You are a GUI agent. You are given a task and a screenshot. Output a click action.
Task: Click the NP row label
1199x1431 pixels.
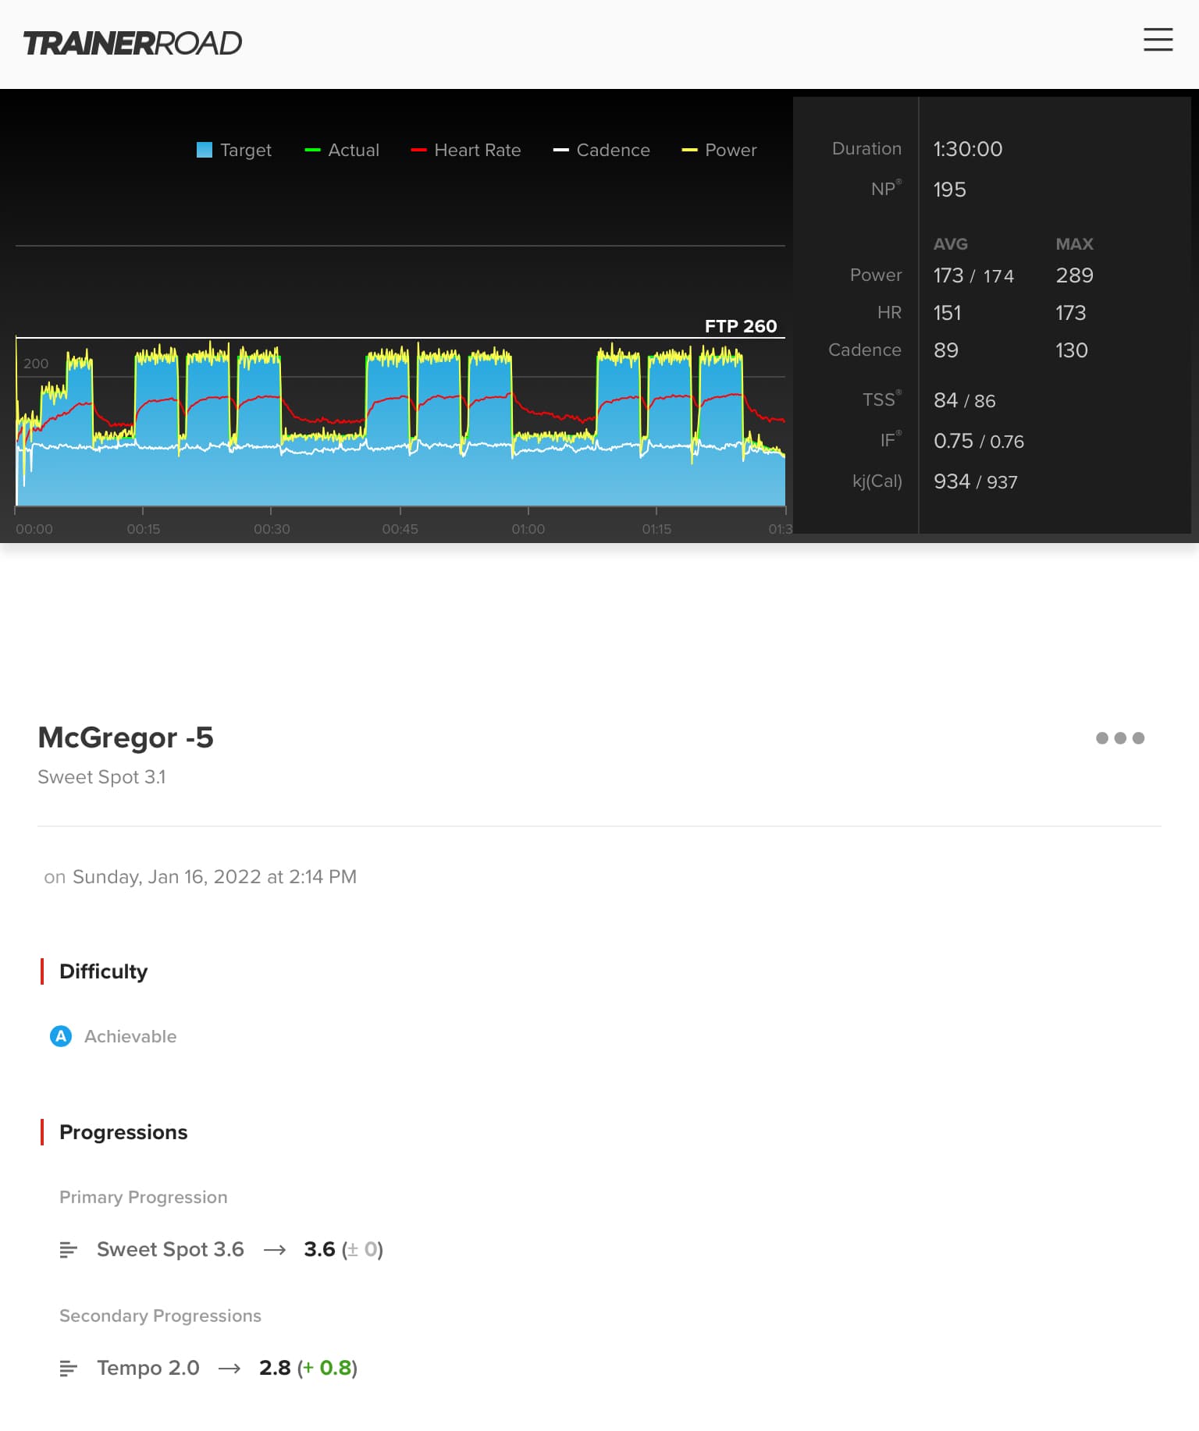click(x=886, y=188)
